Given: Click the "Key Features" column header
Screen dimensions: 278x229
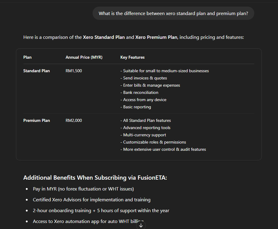Looking at the screenshot, I should coord(132,57).
